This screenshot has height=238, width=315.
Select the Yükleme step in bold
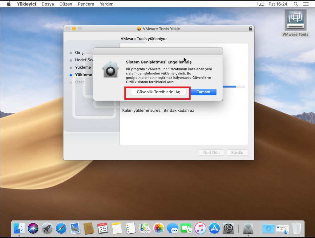click(x=83, y=75)
